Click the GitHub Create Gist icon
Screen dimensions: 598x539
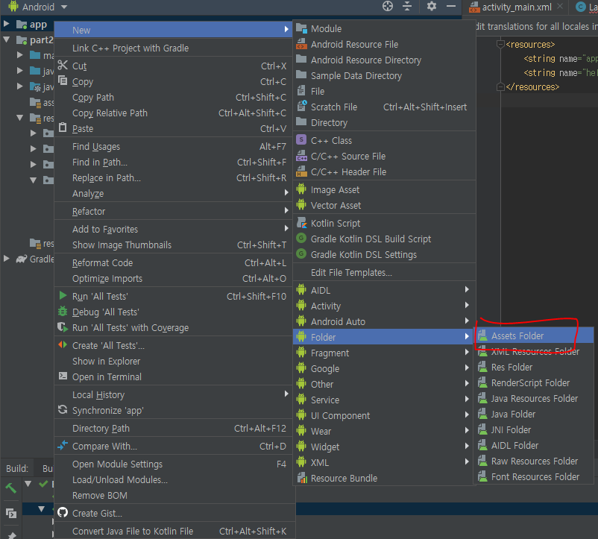pyautogui.click(x=63, y=512)
